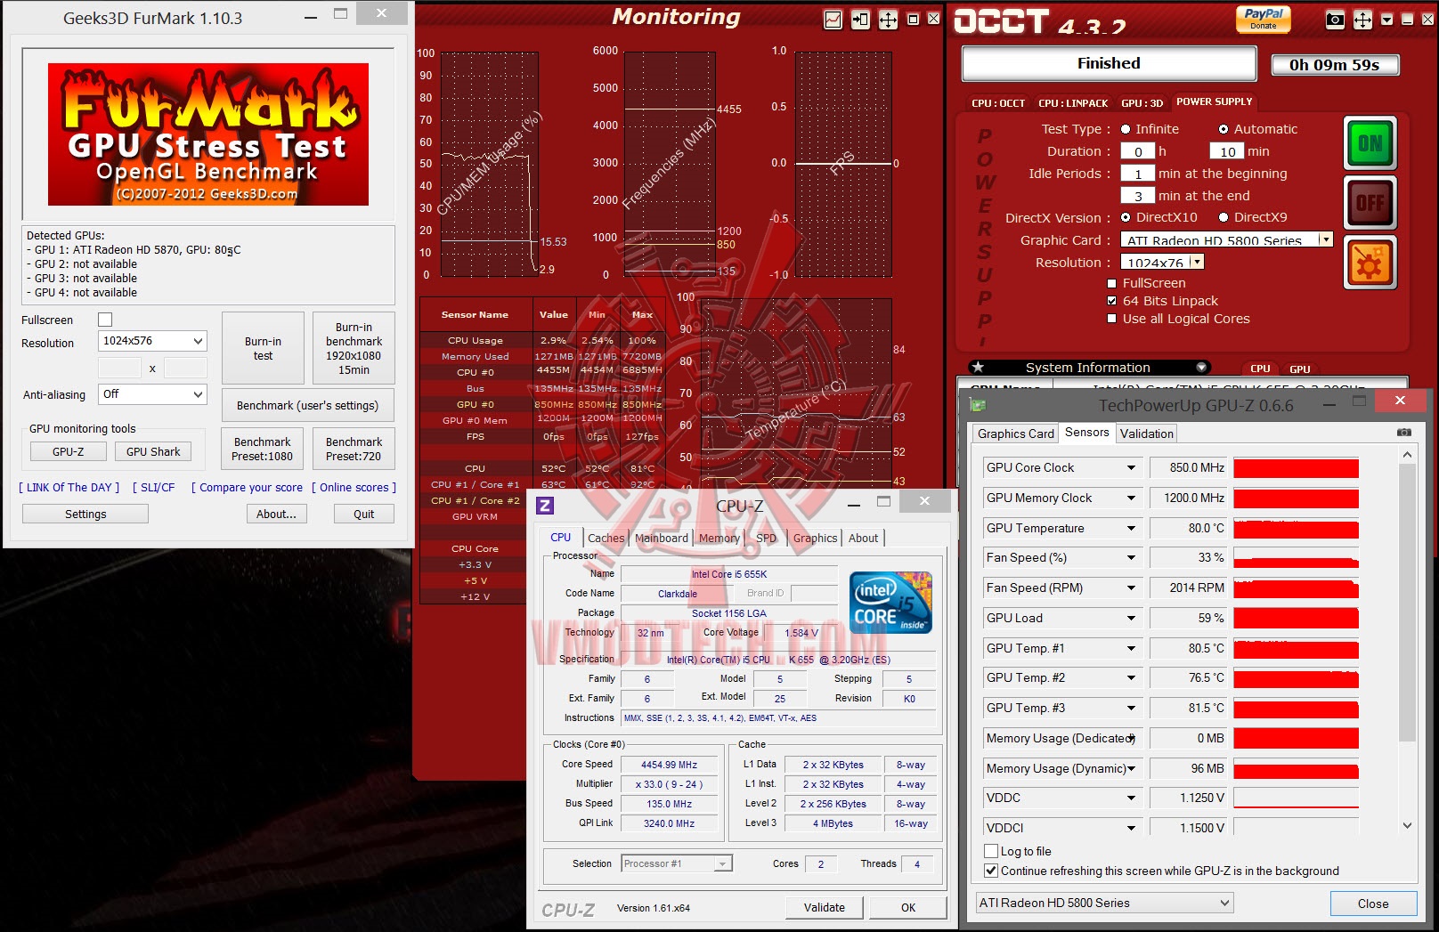The height and width of the screenshot is (932, 1439).
Task: Click the GPU Load red sensor graph bar
Action: (x=1297, y=618)
